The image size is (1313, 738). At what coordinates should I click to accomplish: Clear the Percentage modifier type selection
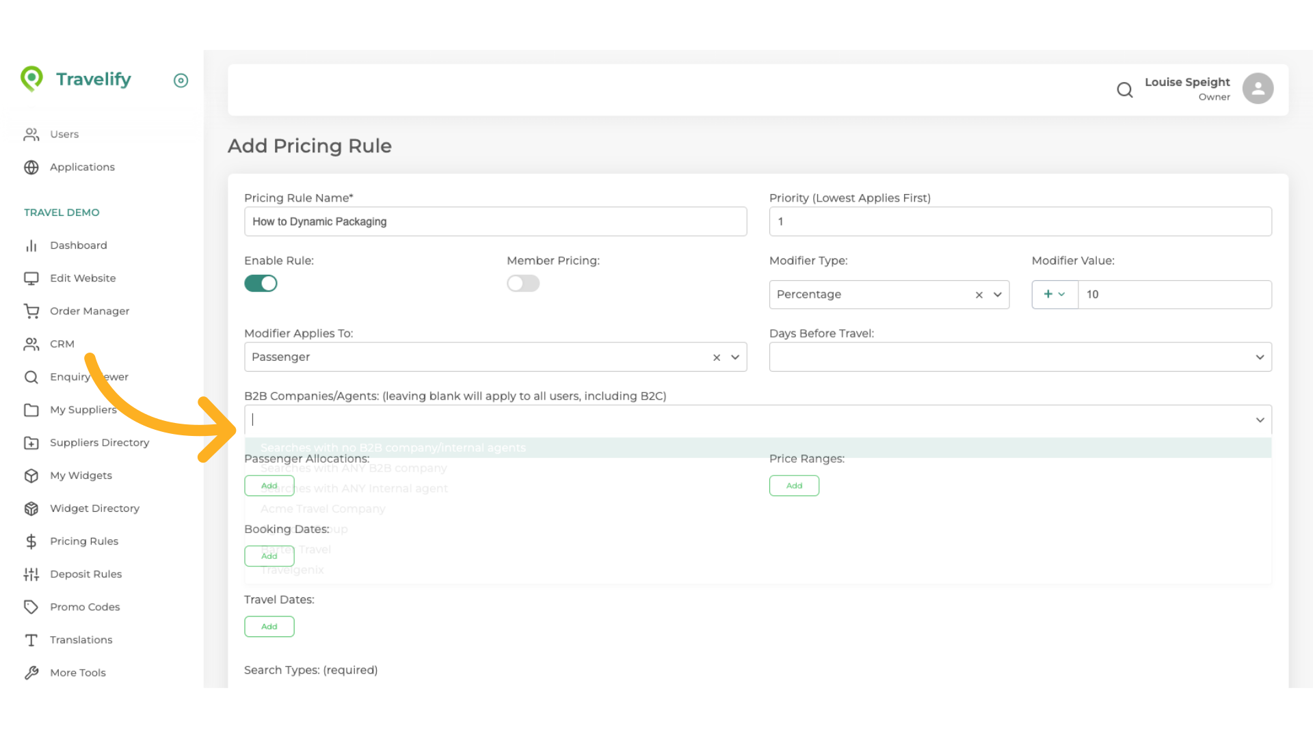tap(979, 295)
